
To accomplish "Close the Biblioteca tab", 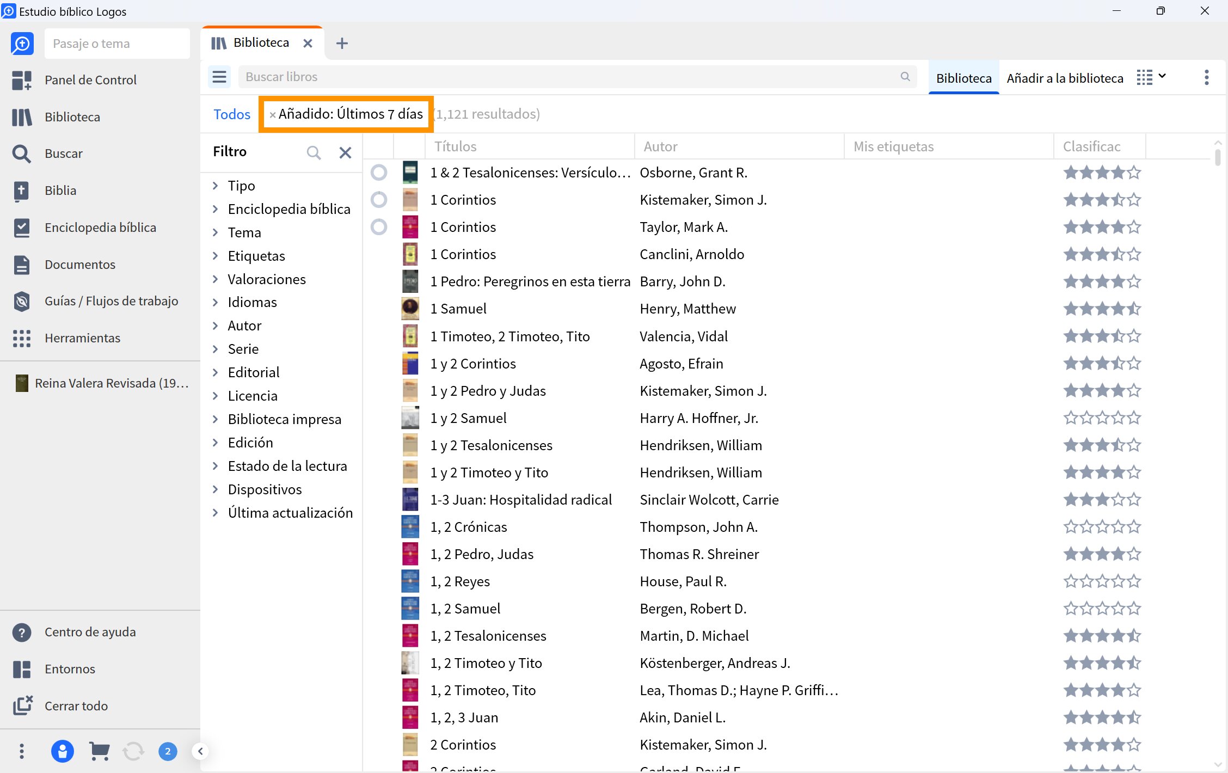I will pyautogui.click(x=308, y=43).
